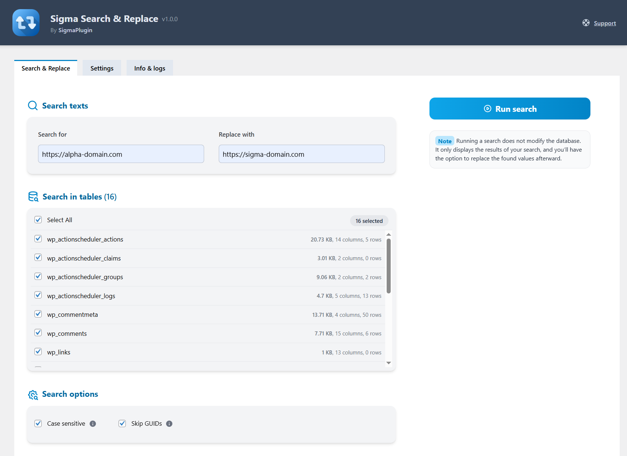Click the magnifying glass icon near Search texts
Image resolution: width=627 pixels, height=456 pixels.
click(33, 106)
